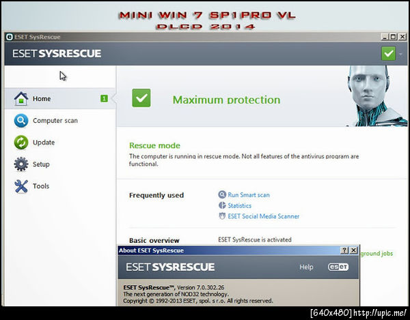
Task: Click the ESET SYSRESCUE logo in main header
Action: [x=57, y=53]
